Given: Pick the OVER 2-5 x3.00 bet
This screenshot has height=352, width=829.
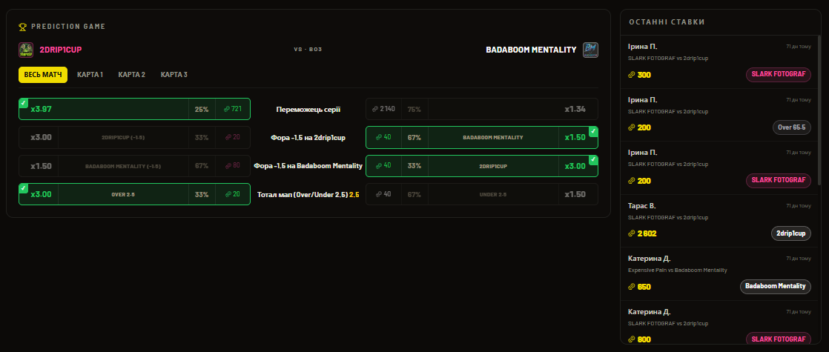Looking at the screenshot, I should pyautogui.click(x=134, y=194).
